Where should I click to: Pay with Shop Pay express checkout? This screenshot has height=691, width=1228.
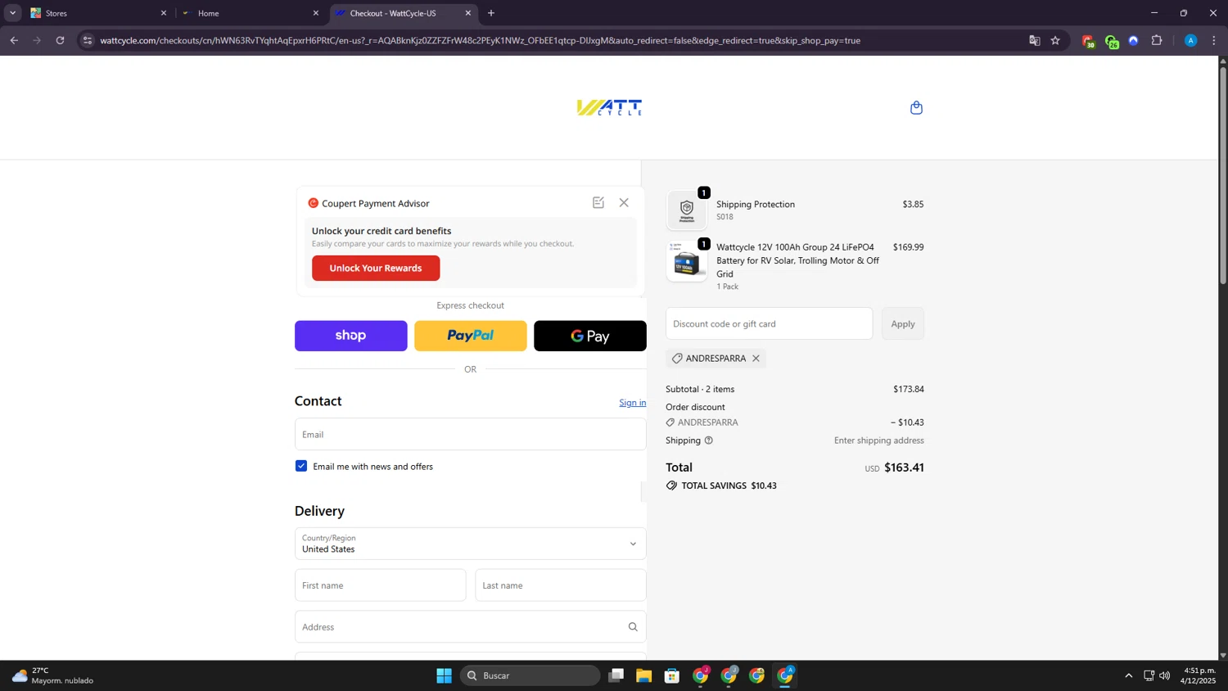tap(350, 336)
